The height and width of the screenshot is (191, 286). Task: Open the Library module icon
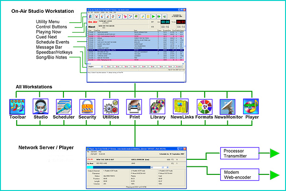157,106
